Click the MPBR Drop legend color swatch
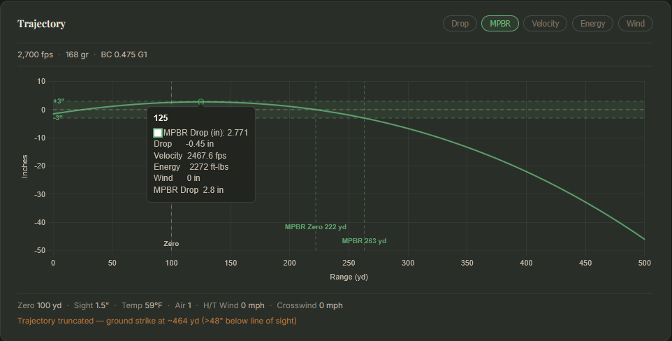672x341 pixels. [158, 133]
